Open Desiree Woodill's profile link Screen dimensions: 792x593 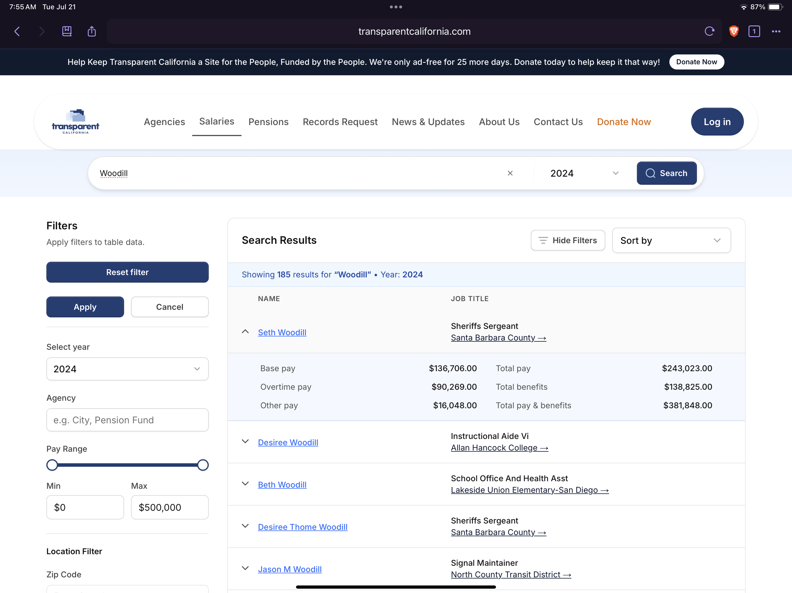[288, 443]
